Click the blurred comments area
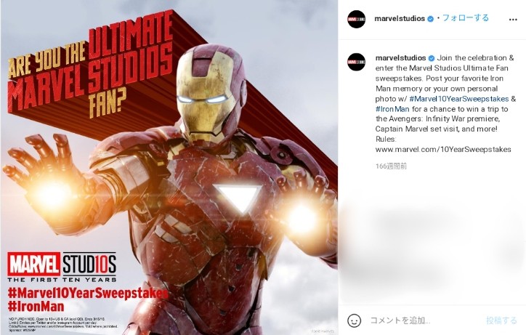The image size is (526, 335). pos(432,249)
